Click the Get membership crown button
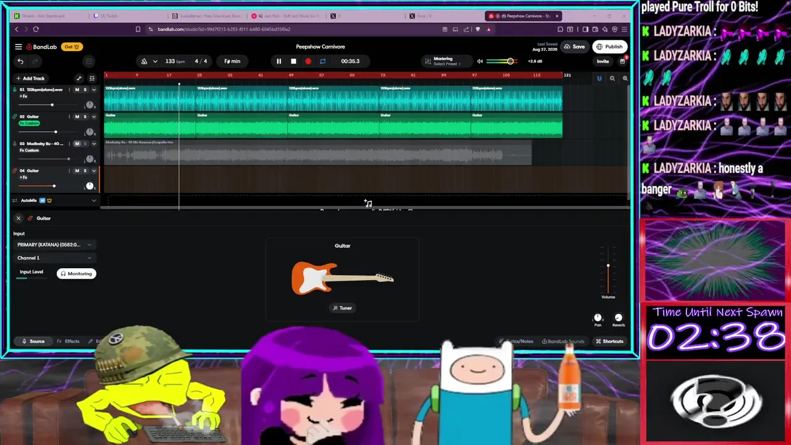 [72, 46]
